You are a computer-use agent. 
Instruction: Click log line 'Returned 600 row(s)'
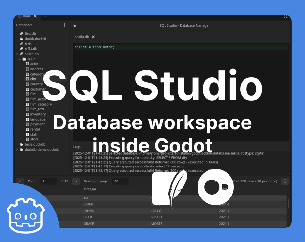(146, 162)
